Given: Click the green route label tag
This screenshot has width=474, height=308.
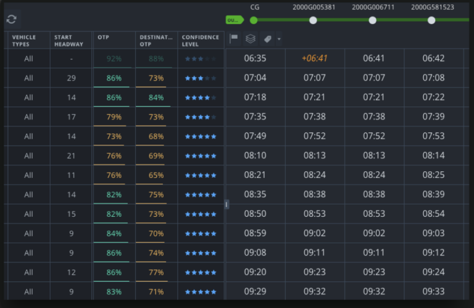Looking at the screenshot, I should (235, 20).
